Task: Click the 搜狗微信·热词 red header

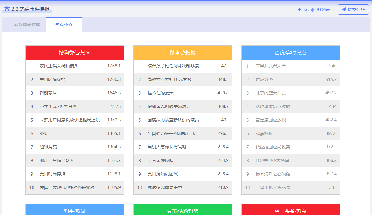Action: [75, 53]
